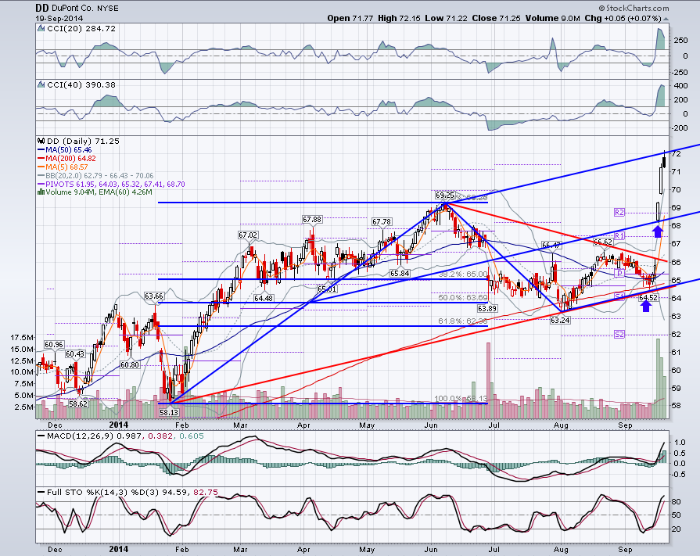Click the 65.84 price label
Image resolution: width=700 pixels, height=556 pixels.
400,274
